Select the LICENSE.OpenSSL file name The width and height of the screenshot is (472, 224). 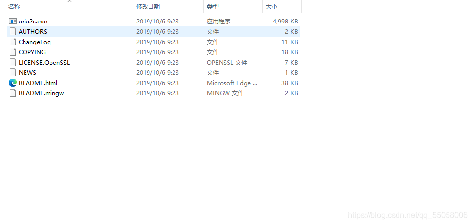44,63
